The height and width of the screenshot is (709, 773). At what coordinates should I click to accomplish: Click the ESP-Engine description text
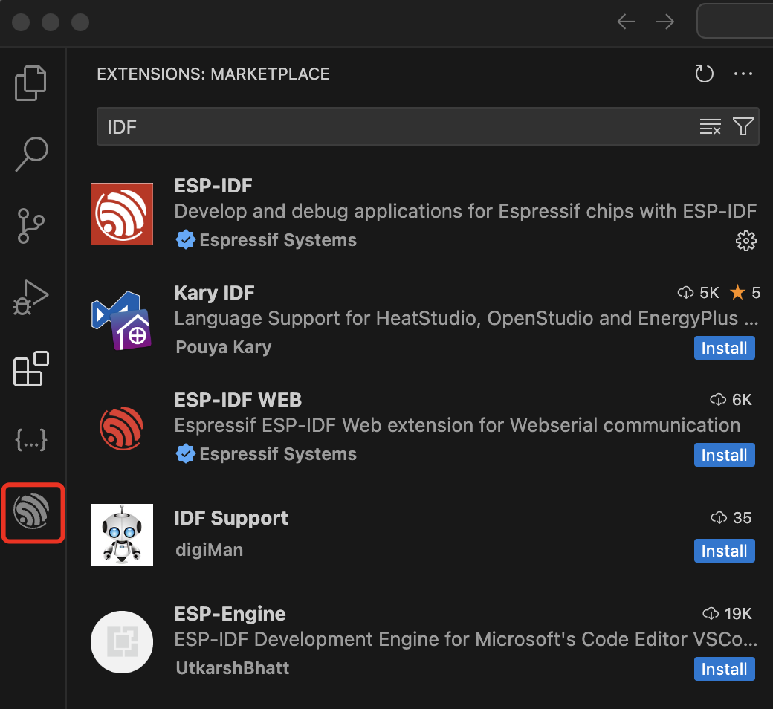tap(466, 639)
